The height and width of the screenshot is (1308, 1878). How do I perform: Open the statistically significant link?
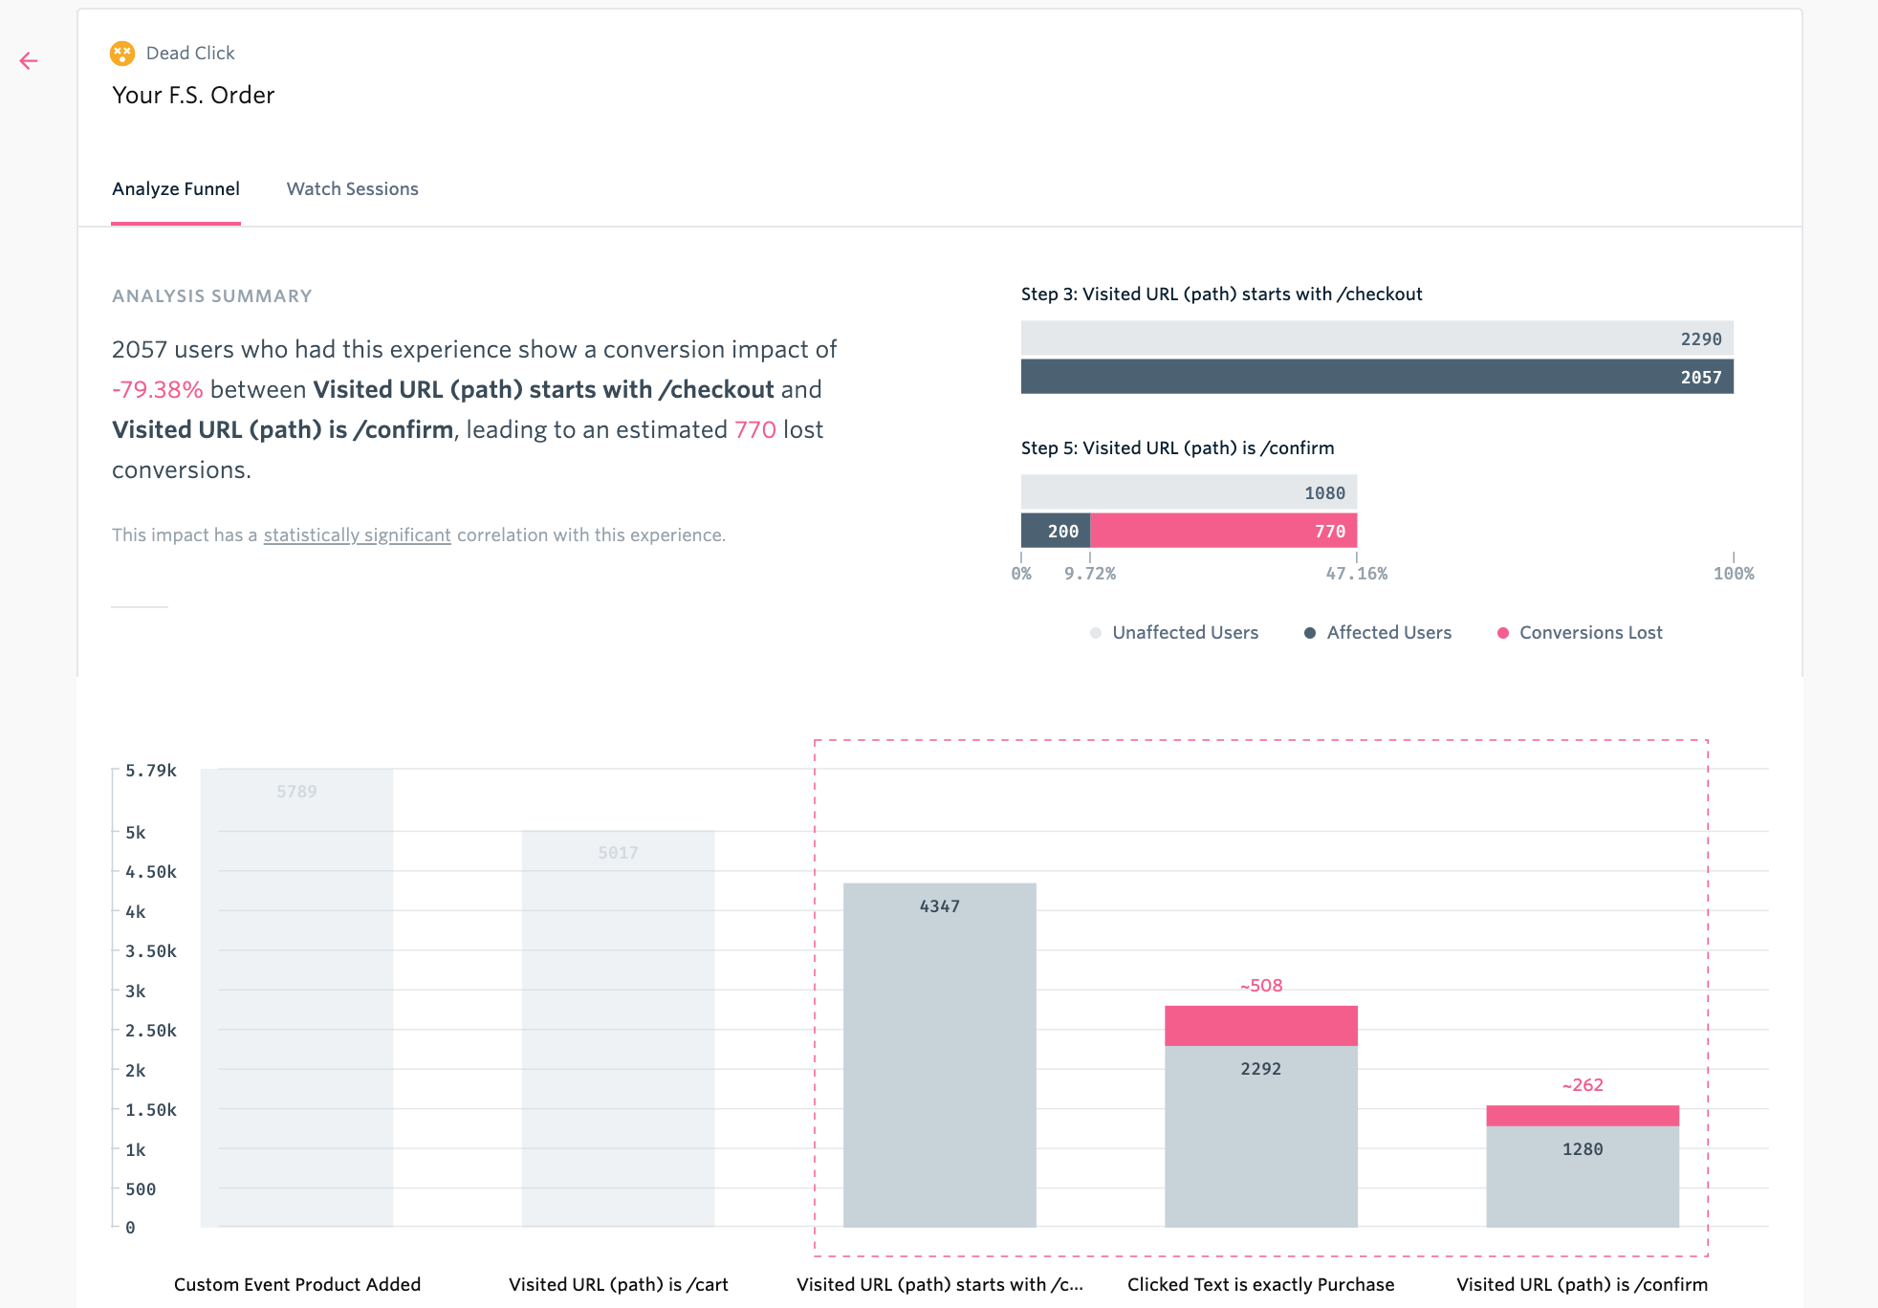pyautogui.click(x=357, y=535)
